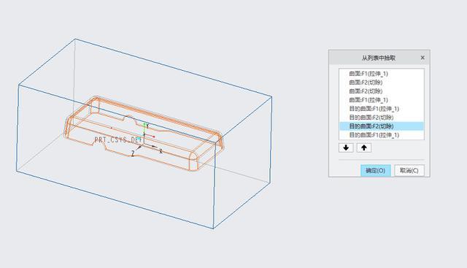Click the 从列表中拾取 dialog title bar
This screenshot has width=467, height=268.
(x=379, y=58)
